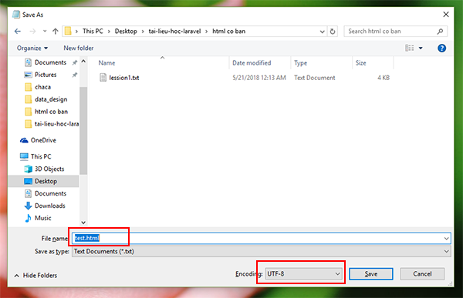The image size is (463, 298).
Task: Create a New folder
Action: (x=79, y=48)
